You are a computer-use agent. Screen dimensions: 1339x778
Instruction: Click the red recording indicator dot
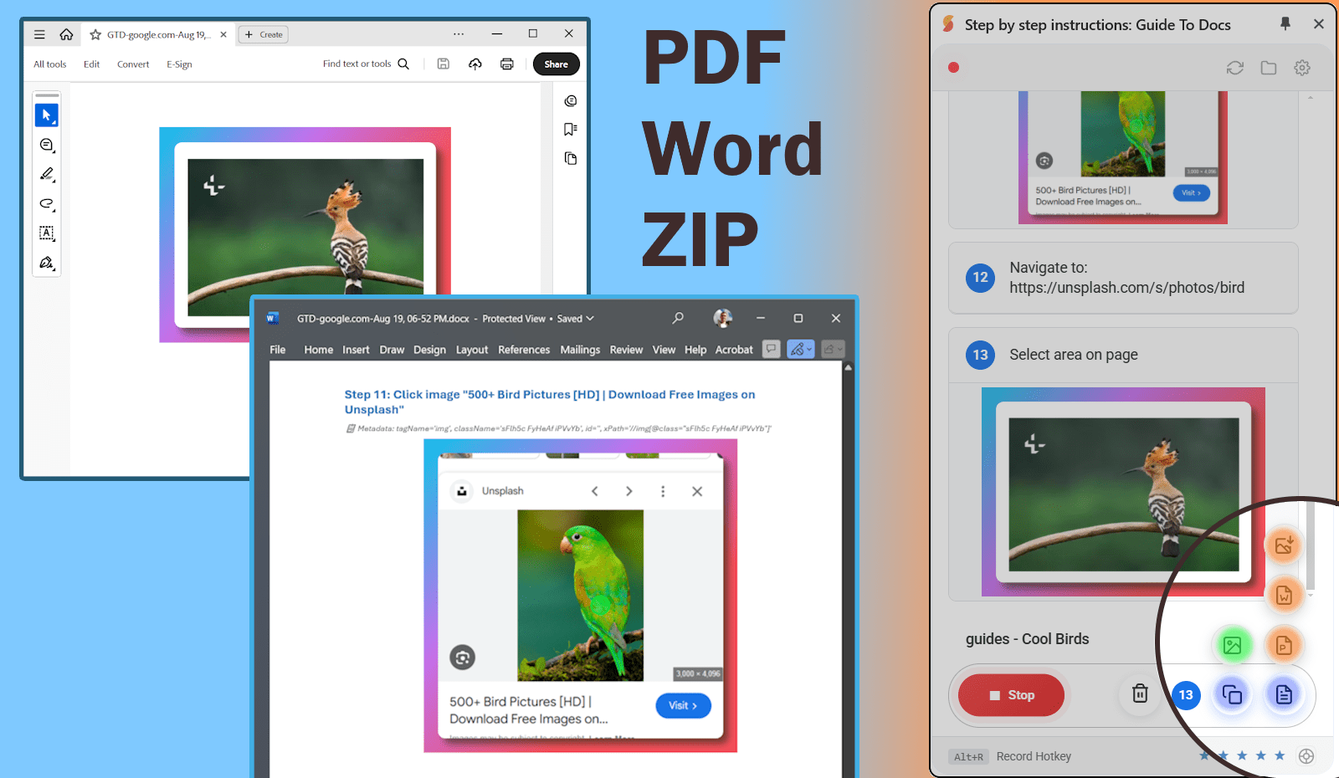(953, 68)
